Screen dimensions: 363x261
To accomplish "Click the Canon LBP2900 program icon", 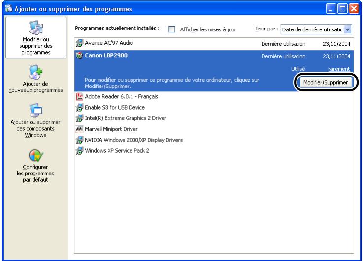I will click(x=79, y=56).
